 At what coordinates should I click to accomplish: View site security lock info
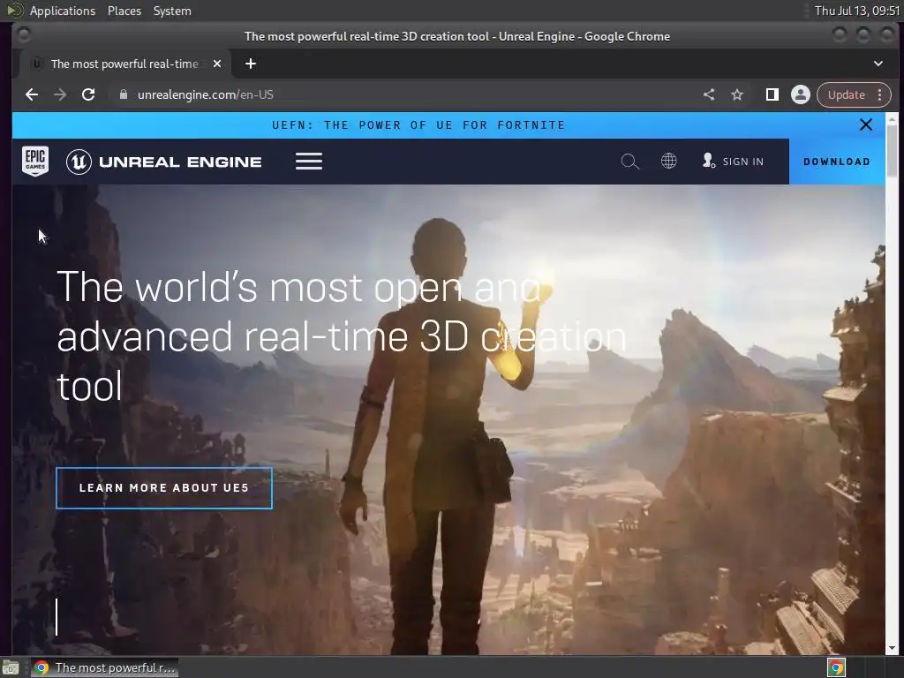(x=123, y=94)
